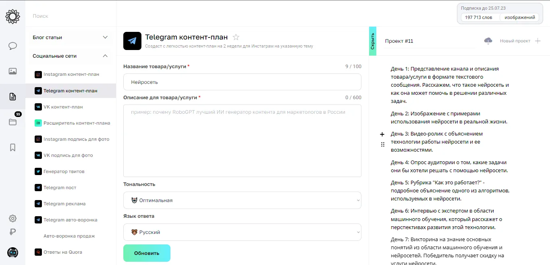Open the Тональность dropdown
Viewport: 550px width, 265px height.
pos(242,200)
